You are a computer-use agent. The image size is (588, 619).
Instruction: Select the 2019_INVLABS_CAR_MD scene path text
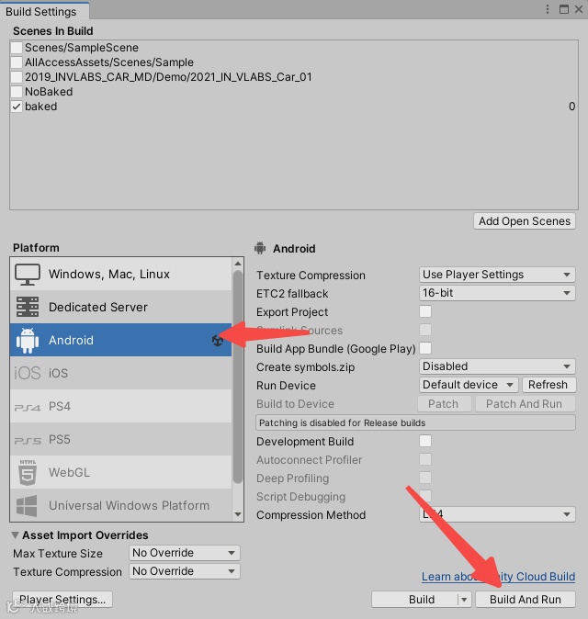click(x=169, y=77)
